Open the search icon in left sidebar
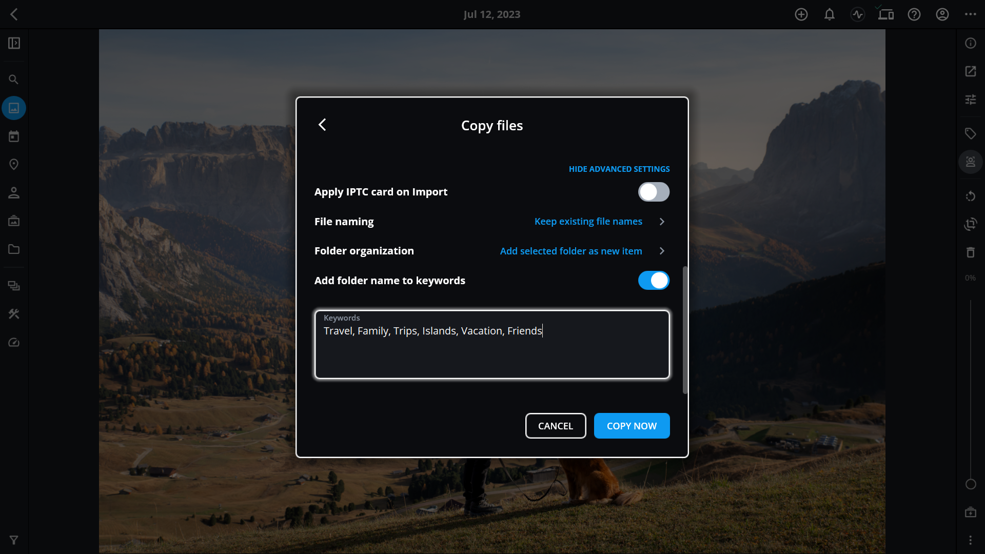 pos(14,80)
